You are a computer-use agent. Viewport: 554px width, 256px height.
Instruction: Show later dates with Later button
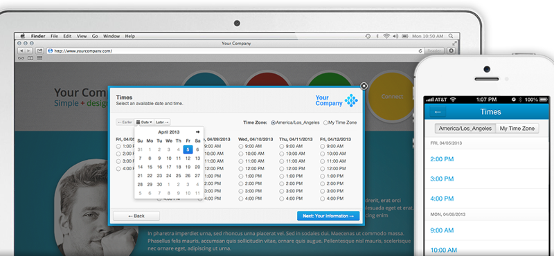click(x=162, y=122)
